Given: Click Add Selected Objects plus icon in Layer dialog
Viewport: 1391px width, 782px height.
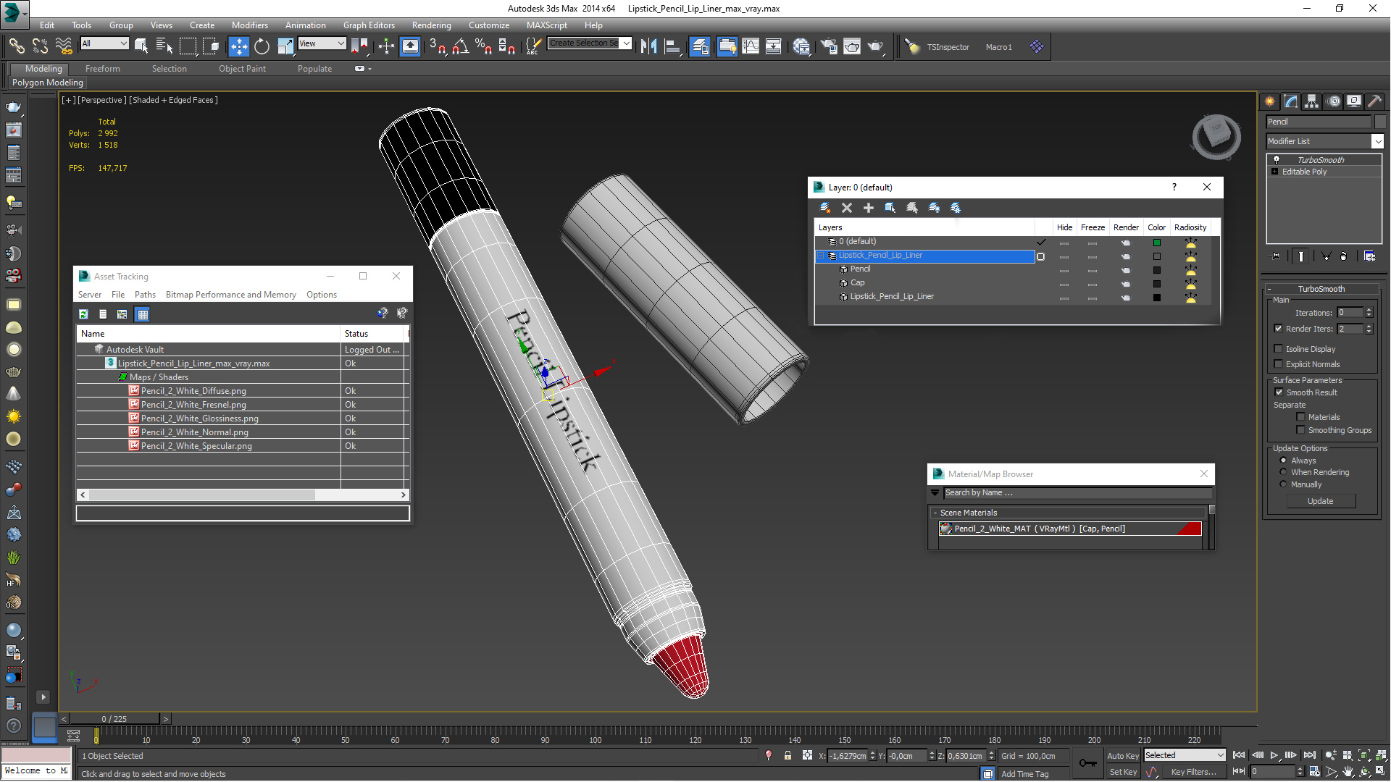Looking at the screenshot, I should point(868,208).
